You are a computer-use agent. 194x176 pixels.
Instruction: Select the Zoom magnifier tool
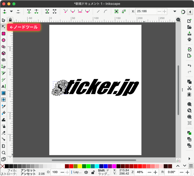4,153
